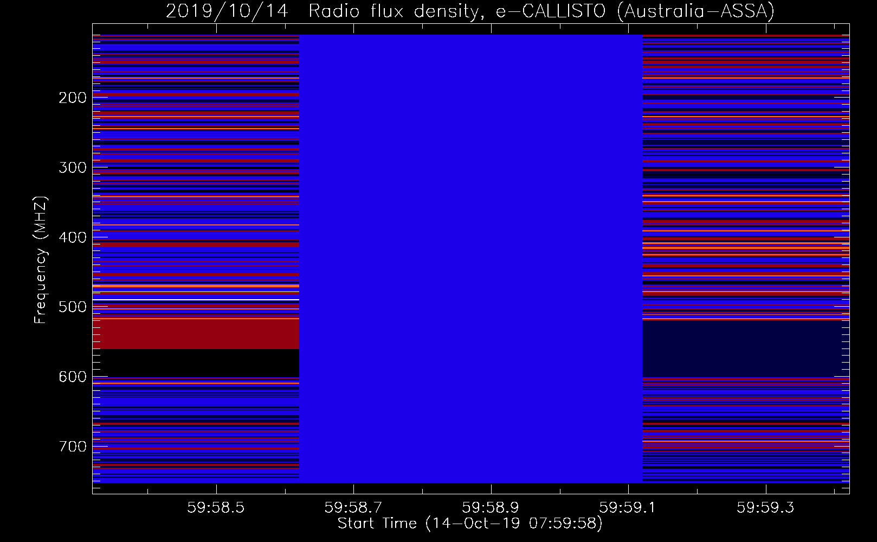877x542 pixels.
Task: Click the time tick label '59:59.1'
Action: point(628,507)
